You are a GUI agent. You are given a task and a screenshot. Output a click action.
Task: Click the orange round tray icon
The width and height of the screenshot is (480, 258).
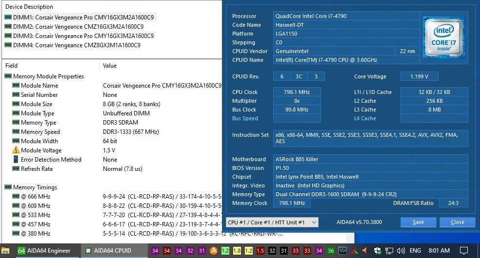213,251
